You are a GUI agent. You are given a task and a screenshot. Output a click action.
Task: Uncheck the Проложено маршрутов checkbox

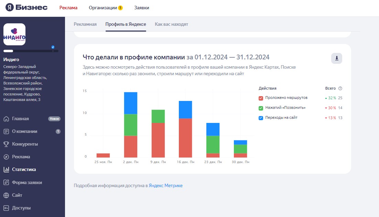261,98
